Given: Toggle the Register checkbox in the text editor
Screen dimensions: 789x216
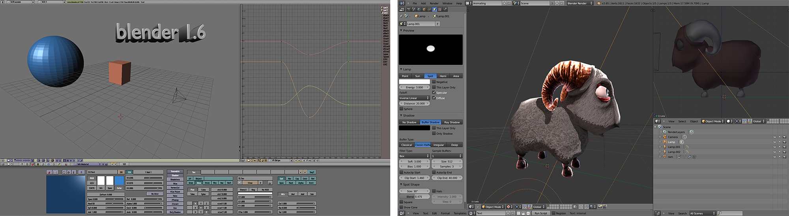Looking at the screenshot, I should 553,213.
